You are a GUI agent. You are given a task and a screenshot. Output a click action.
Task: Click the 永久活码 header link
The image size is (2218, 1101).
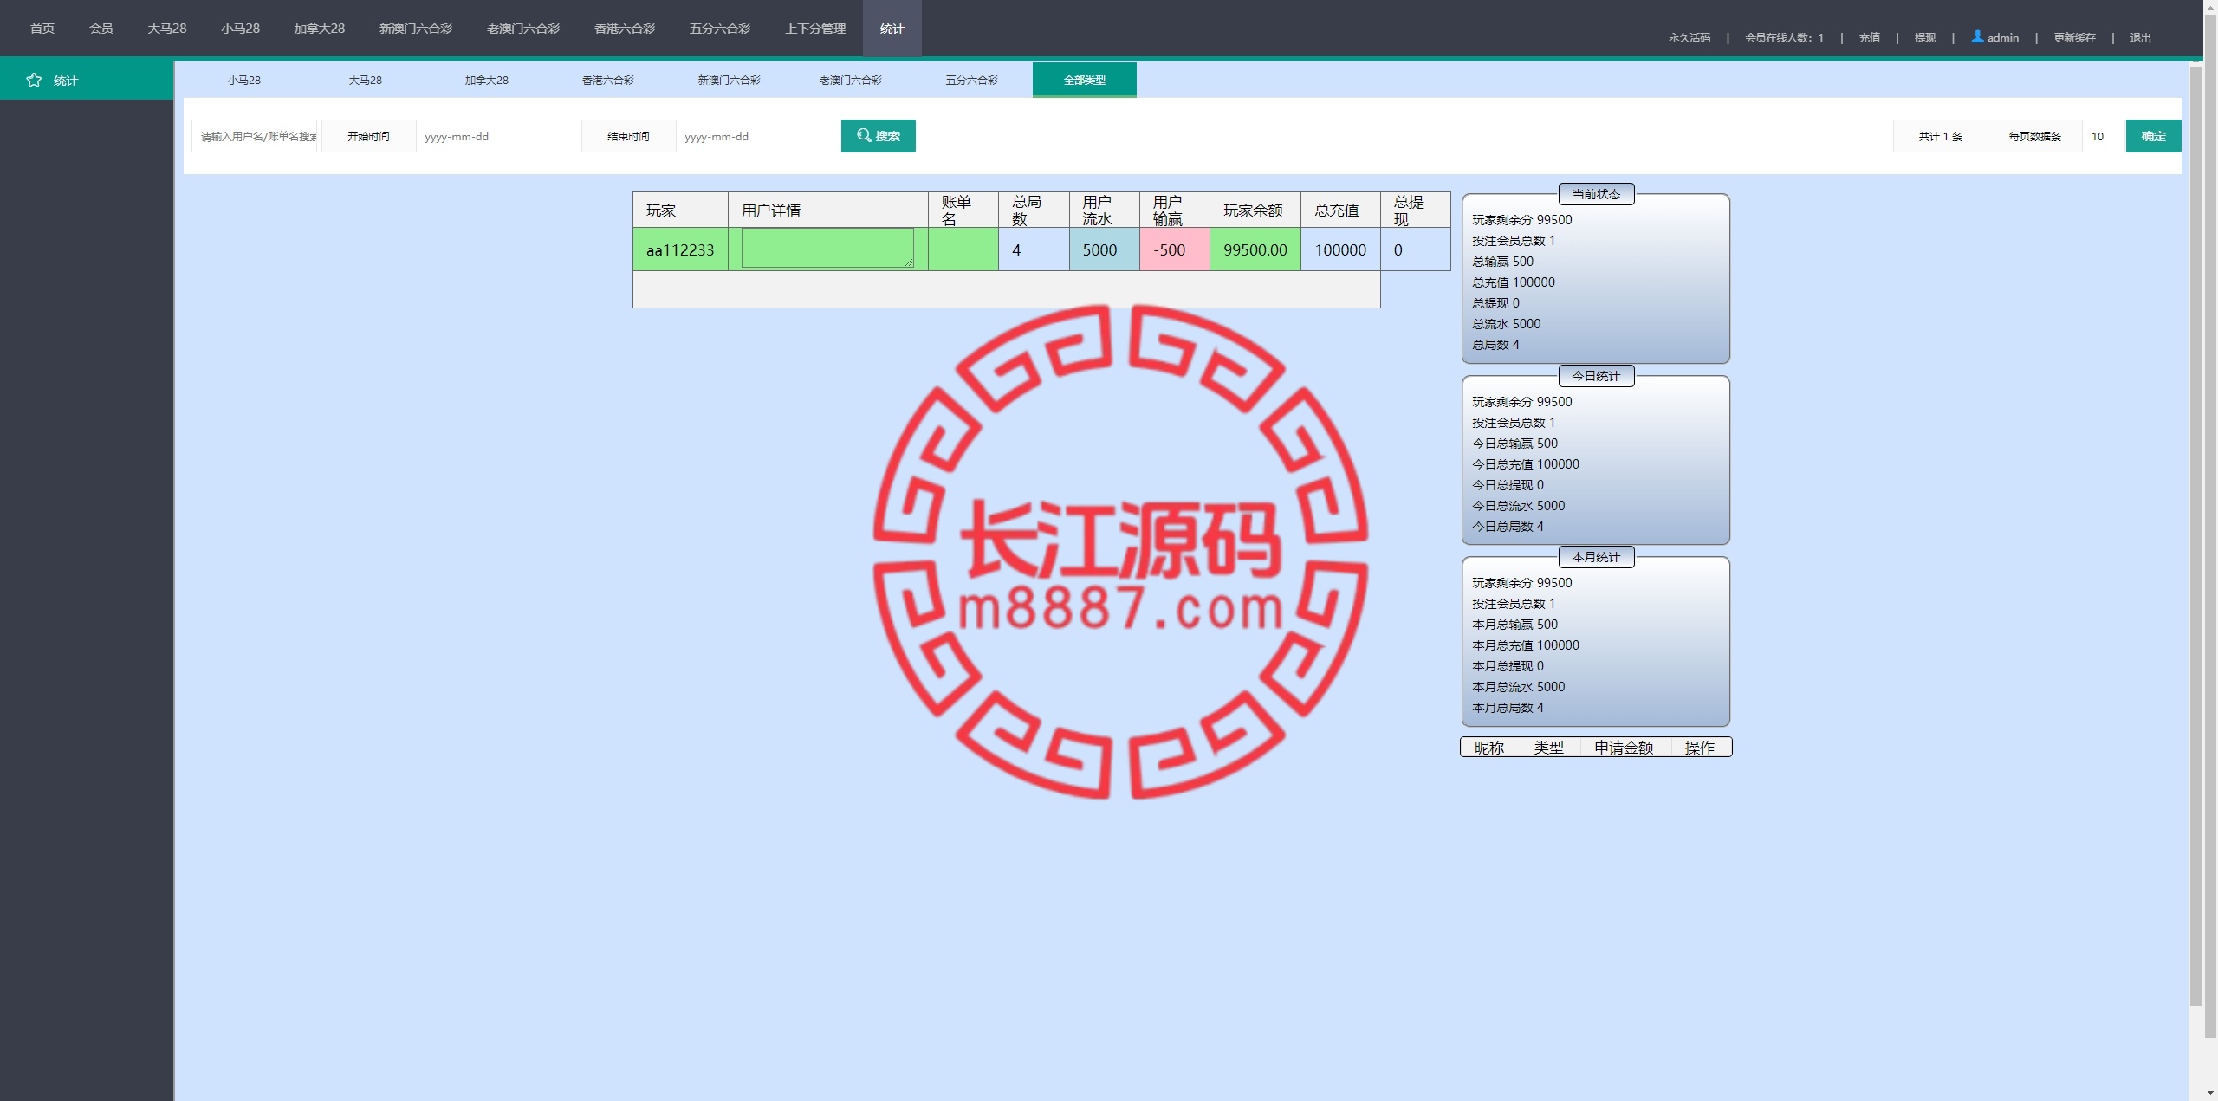click(1689, 37)
